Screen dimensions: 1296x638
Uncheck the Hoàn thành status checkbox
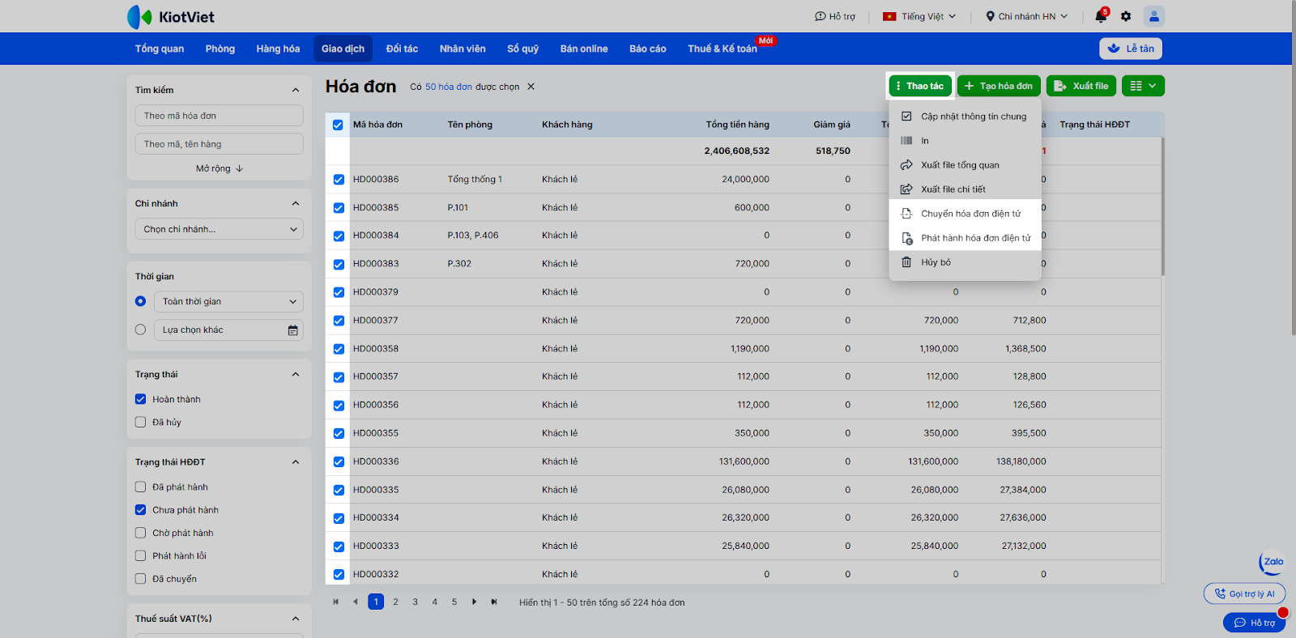[x=141, y=399]
